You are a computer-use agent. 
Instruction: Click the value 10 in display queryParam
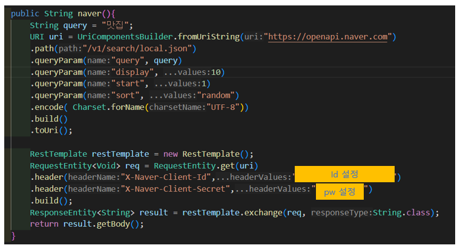[x=215, y=72]
